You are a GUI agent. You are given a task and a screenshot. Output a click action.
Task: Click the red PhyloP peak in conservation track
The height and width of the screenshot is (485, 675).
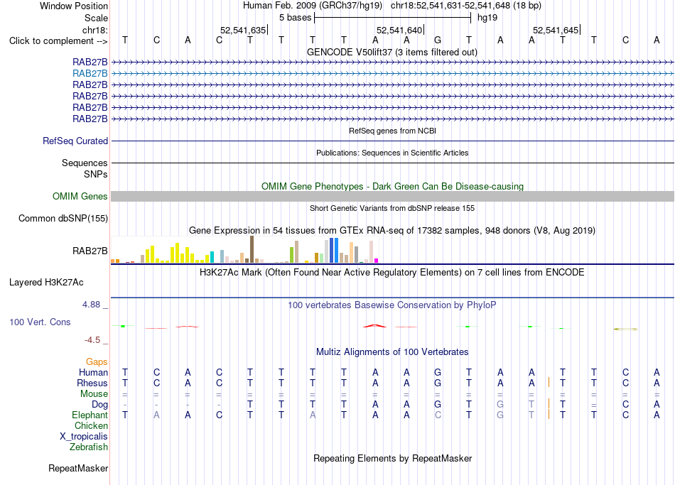coord(375,326)
